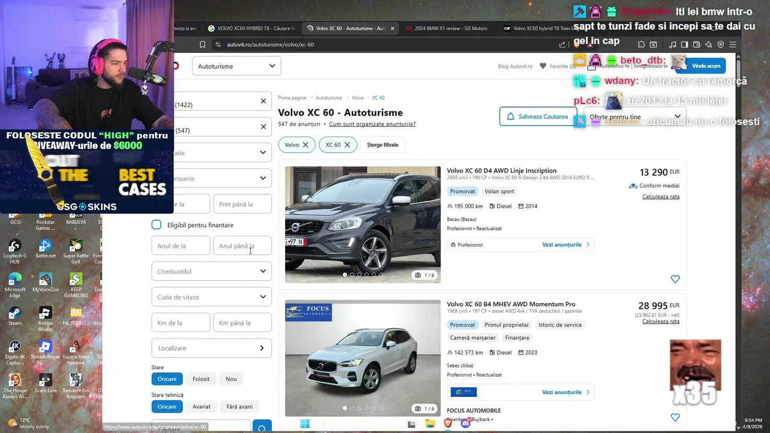Click the Pret până la input field
Image resolution: width=770 pixels, height=433 pixels.
coord(242,204)
